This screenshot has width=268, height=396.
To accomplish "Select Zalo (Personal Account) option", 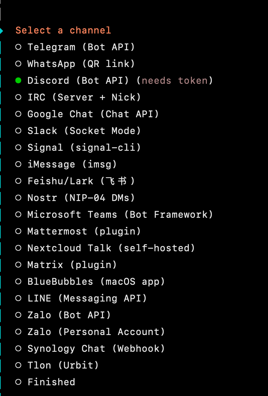I will pyautogui.click(x=96, y=332).
